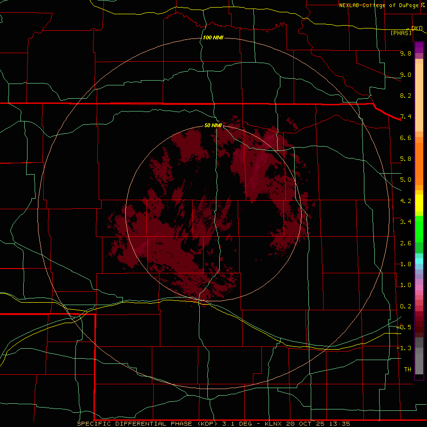This screenshot has width=427, height=427.
Task: Click the TH threshold label on the scale
Action: point(408,370)
